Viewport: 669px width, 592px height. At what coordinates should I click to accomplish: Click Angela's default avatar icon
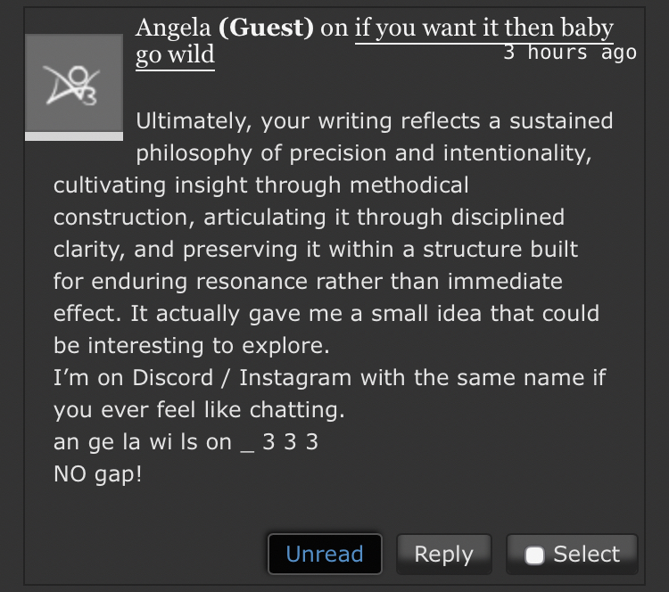tap(73, 83)
